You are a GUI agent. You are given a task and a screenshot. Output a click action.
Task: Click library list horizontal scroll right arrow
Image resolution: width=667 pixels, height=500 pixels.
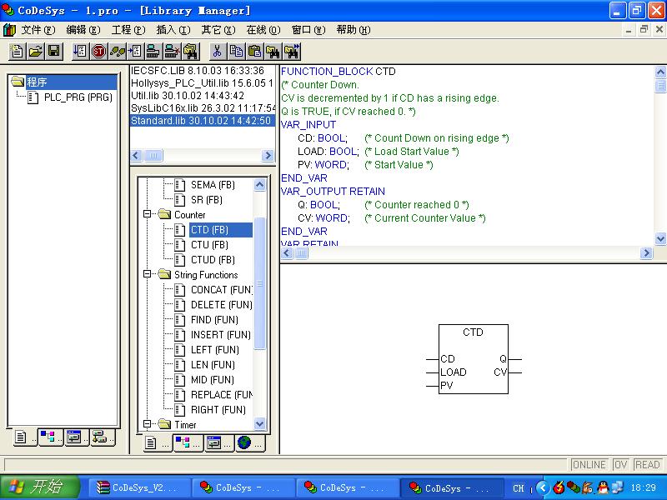pos(268,155)
